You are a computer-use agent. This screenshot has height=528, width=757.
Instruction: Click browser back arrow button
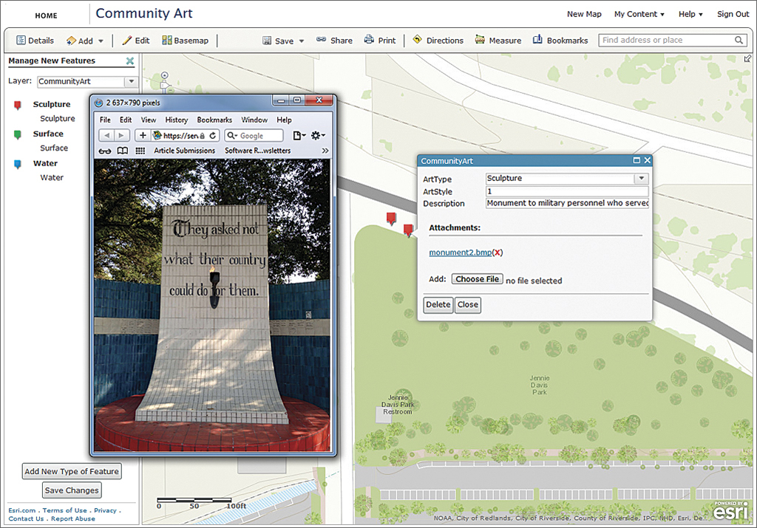point(106,135)
